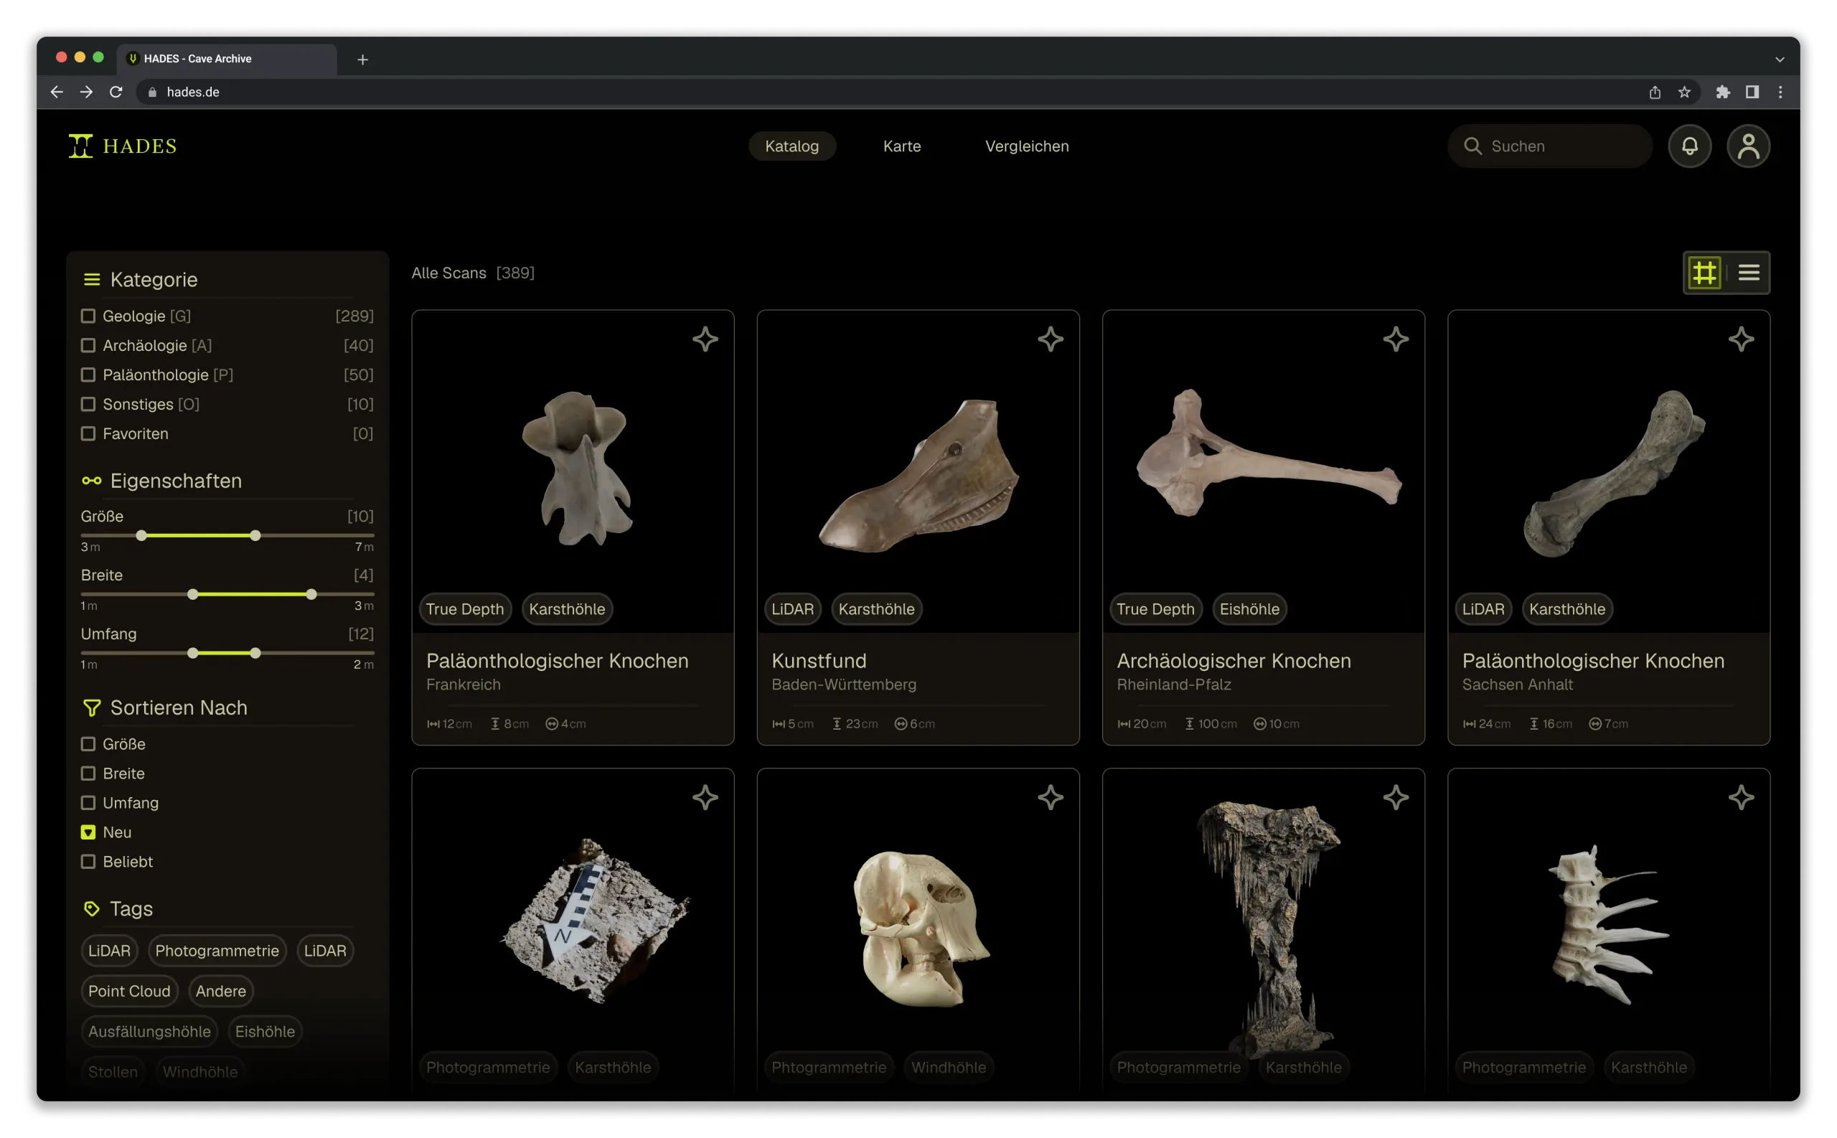
Task: Select the Andere tag filter
Action: (x=220, y=991)
